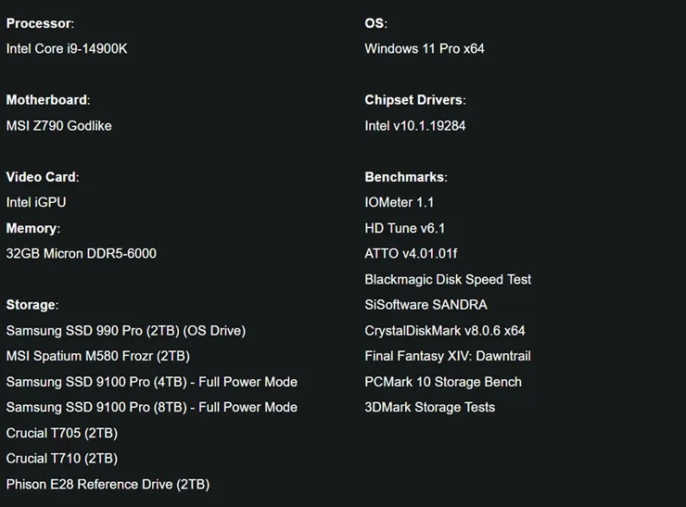
Task: Click MSI Z790 Godlike text
Action: [x=59, y=126]
